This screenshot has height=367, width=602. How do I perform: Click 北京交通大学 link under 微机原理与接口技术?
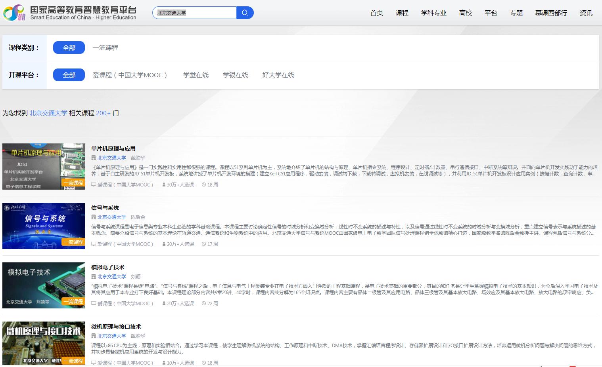pyautogui.click(x=112, y=336)
